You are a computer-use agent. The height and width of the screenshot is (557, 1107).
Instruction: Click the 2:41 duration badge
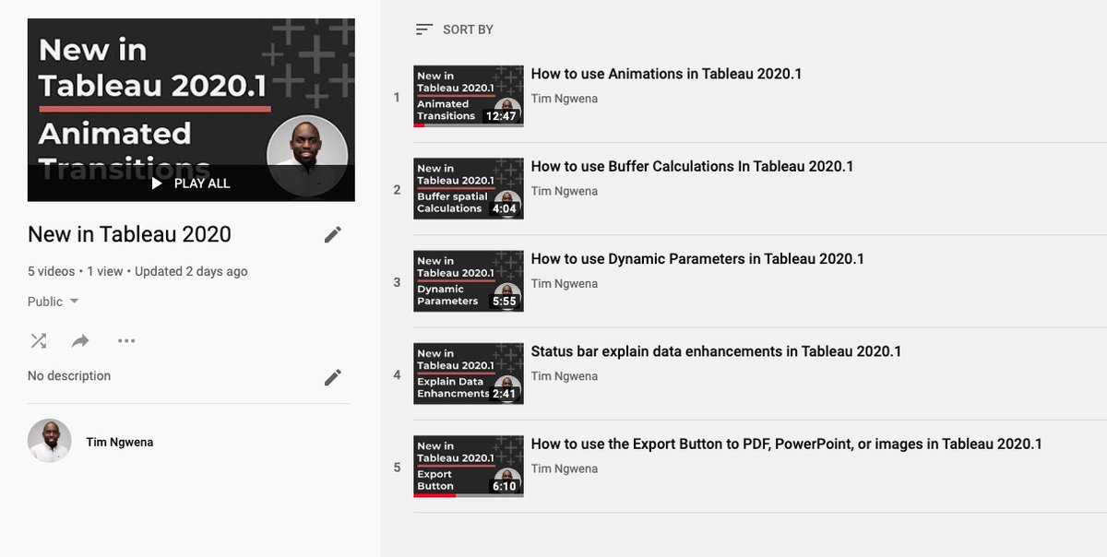pyautogui.click(x=505, y=394)
